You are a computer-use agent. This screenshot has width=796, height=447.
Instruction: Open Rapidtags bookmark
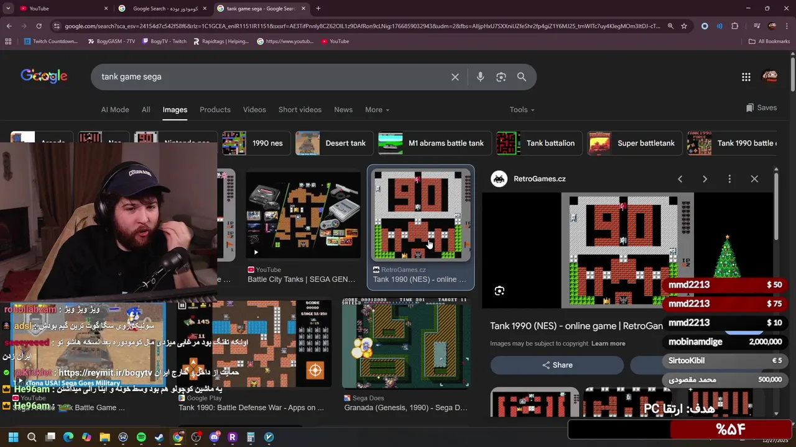[221, 42]
